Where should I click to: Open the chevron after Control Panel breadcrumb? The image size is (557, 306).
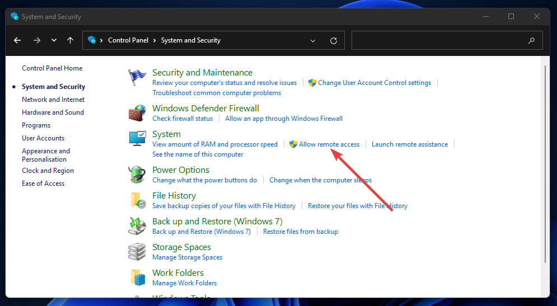pyautogui.click(x=155, y=40)
